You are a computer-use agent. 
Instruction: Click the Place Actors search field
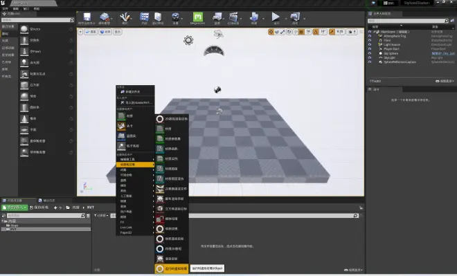[x=37, y=20]
